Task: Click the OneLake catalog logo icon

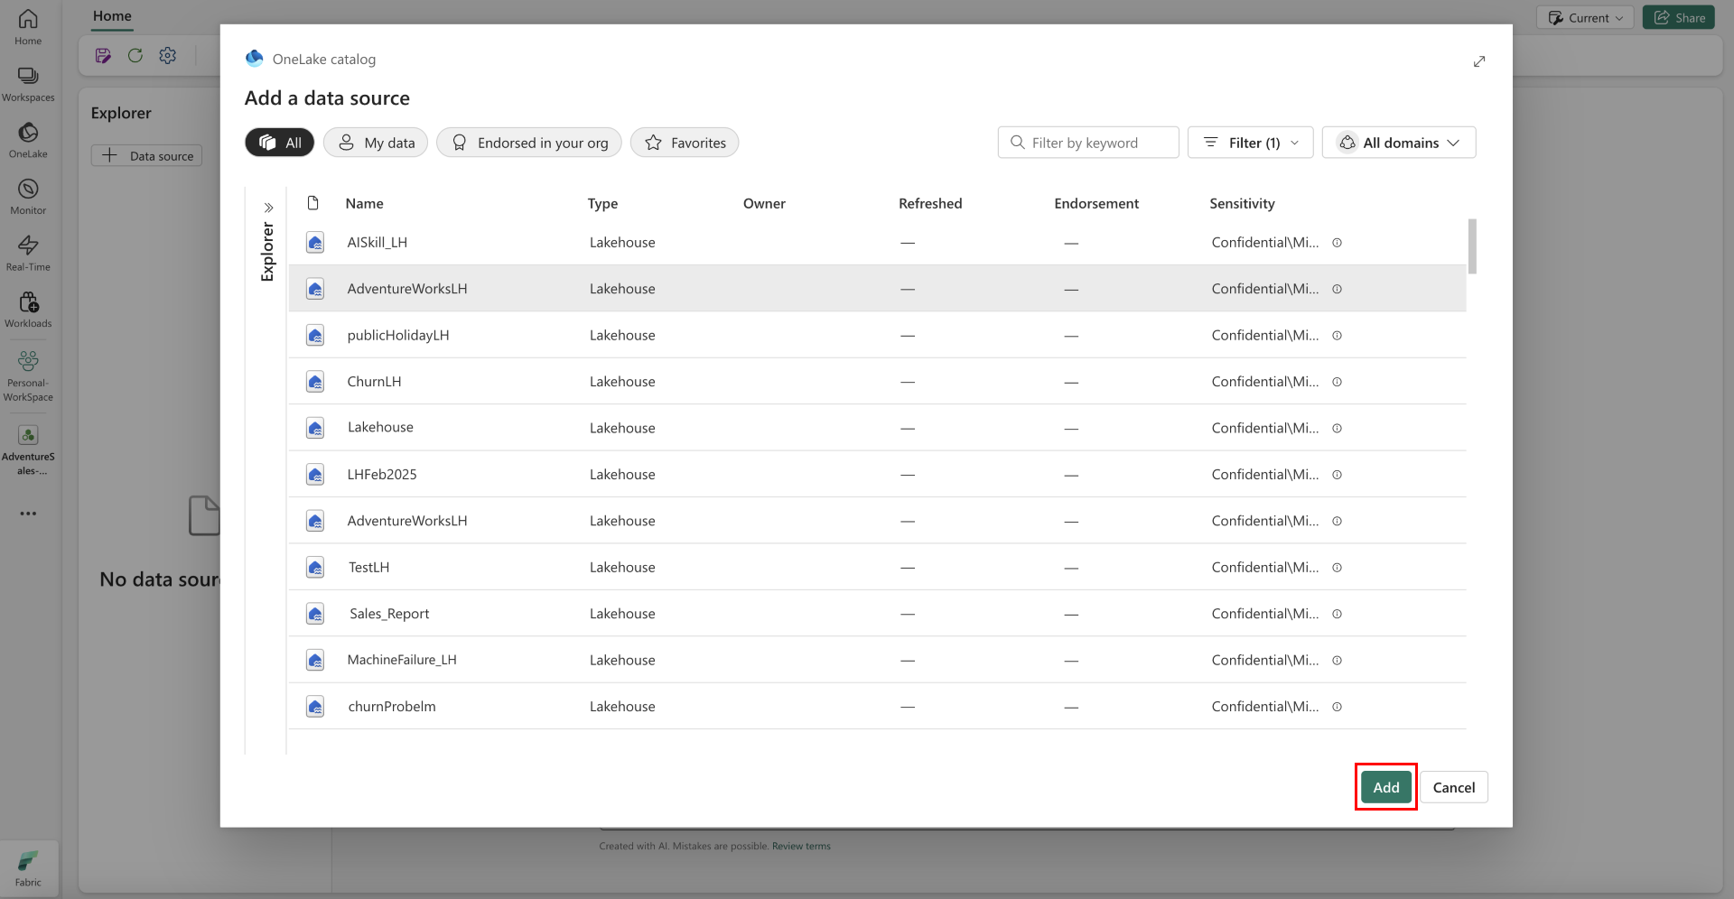Action: click(255, 59)
